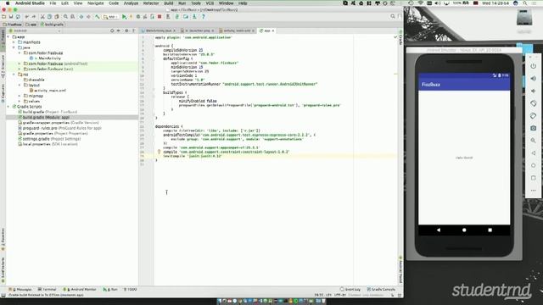
Task: Open emulator extended controls three dots
Action: (534, 191)
